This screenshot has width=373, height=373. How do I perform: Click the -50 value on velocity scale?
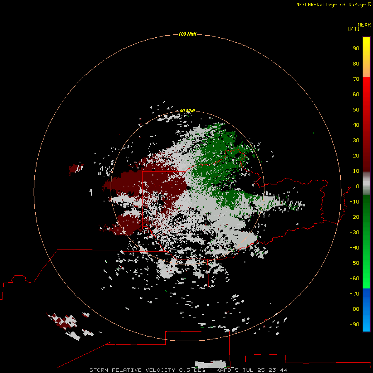354,263
